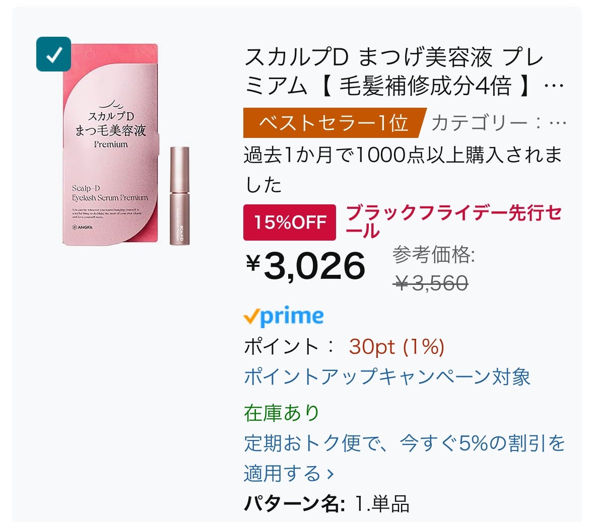The height and width of the screenshot is (522, 594).
Task: Open the pink Scalp-D box product image
Action: pos(111,146)
